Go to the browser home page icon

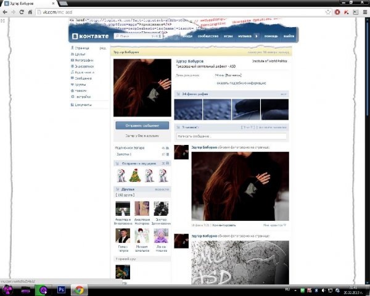coord(30,12)
